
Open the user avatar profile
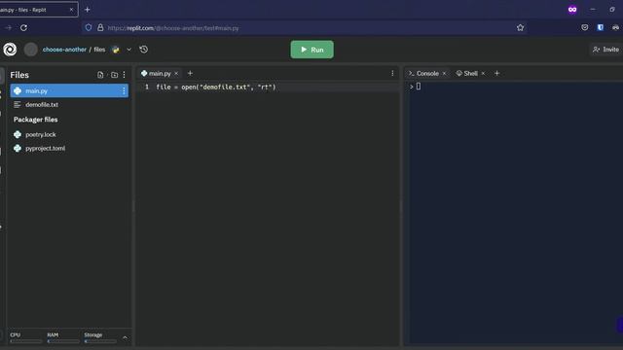[30, 50]
